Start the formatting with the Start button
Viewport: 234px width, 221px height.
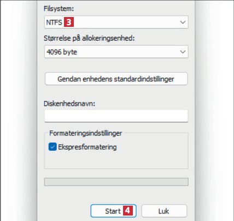(113, 211)
